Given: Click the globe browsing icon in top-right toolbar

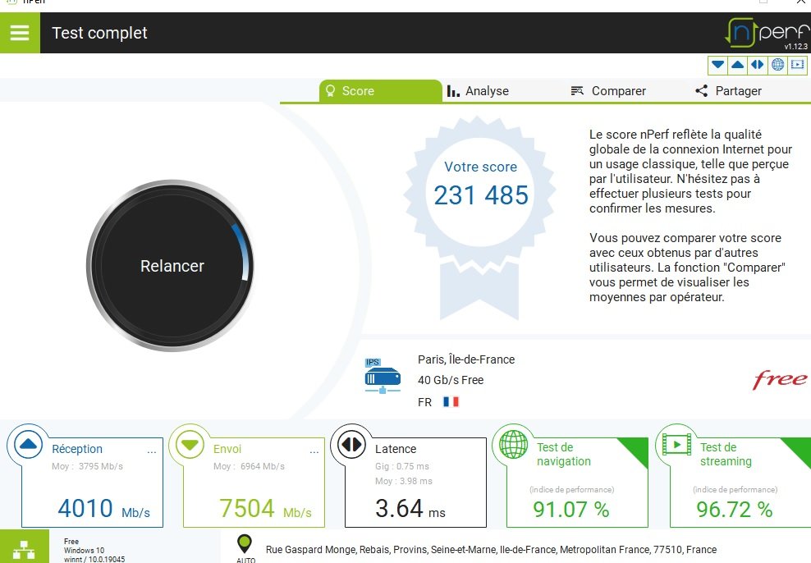Looking at the screenshot, I should 777,65.
